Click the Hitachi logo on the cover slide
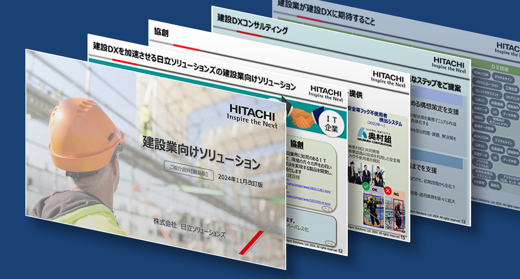 (x=253, y=116)
